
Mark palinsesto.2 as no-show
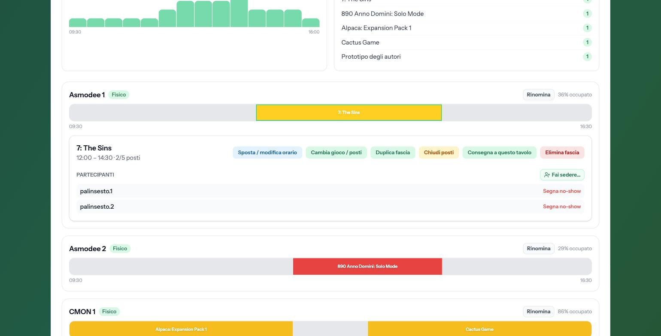[562, 207]
